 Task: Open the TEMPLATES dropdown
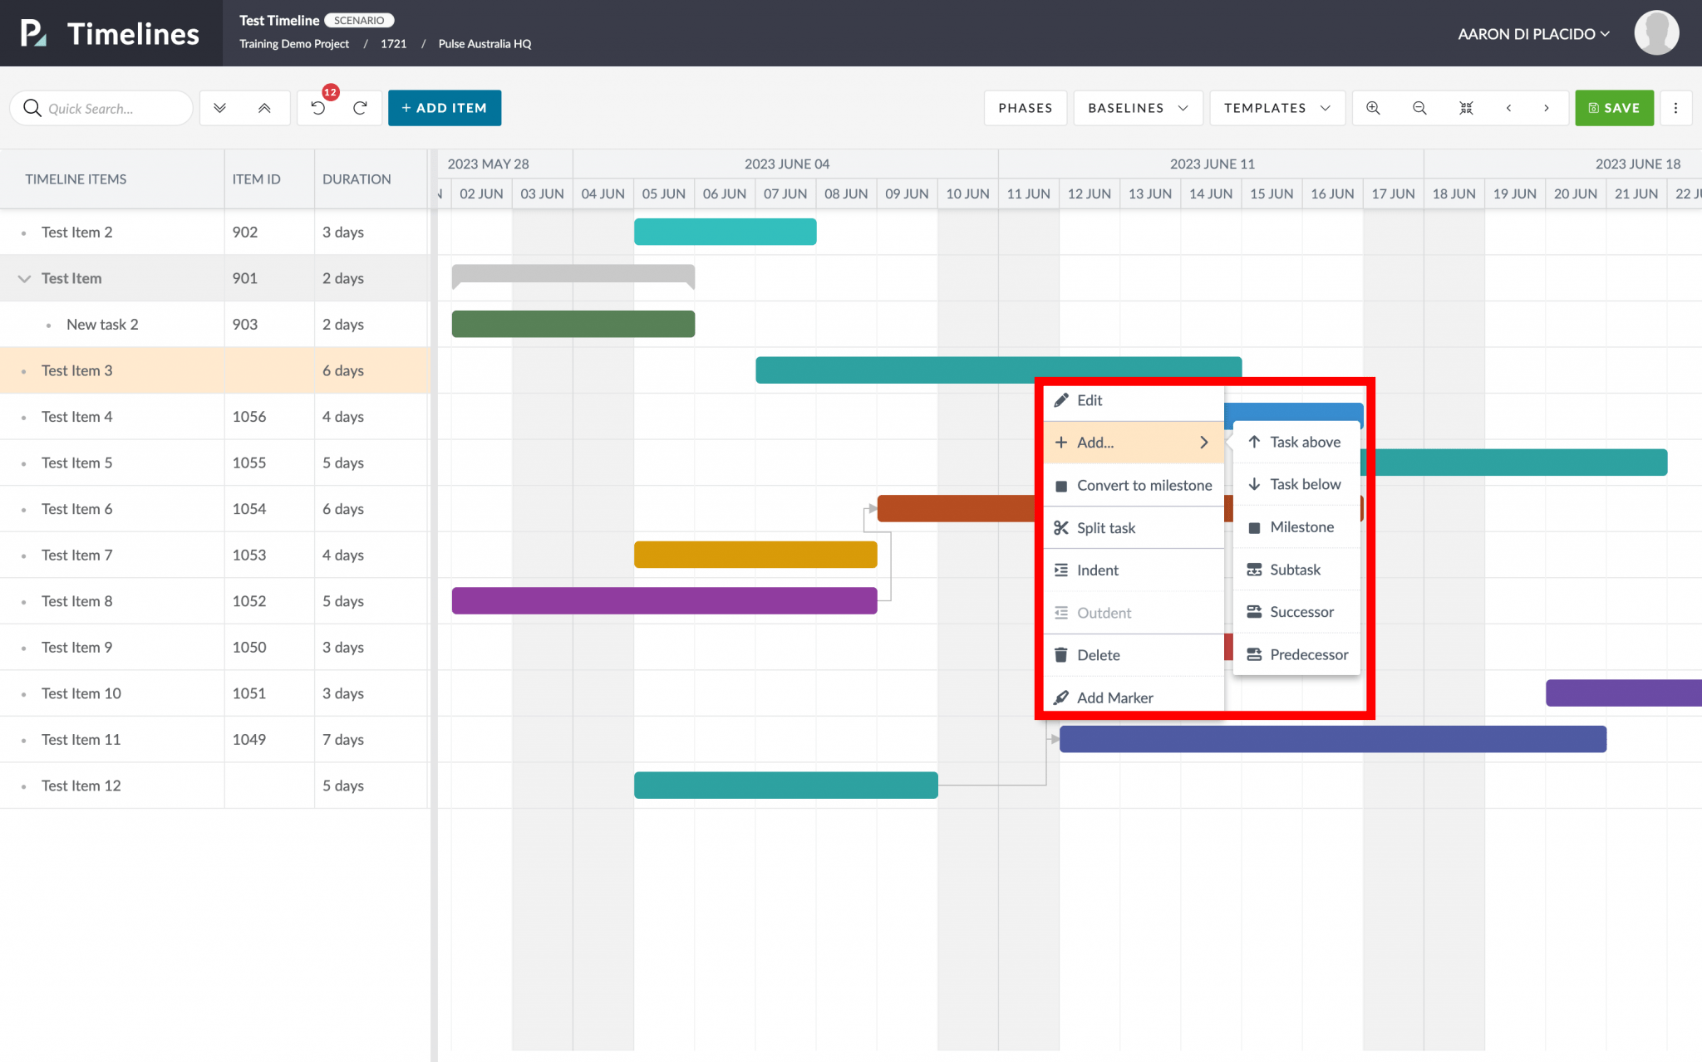point(1276,107)
